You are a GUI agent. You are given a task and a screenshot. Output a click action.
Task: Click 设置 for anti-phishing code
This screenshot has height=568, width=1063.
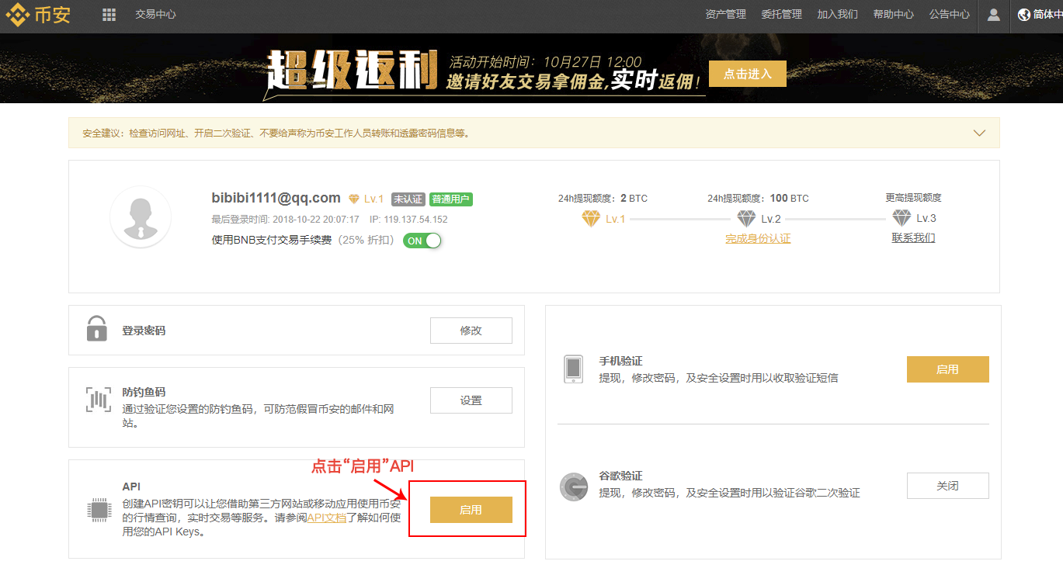[471, 400]
